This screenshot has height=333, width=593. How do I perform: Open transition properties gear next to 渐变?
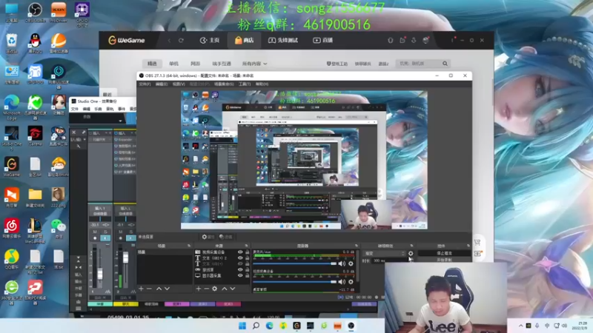[411, 253]
